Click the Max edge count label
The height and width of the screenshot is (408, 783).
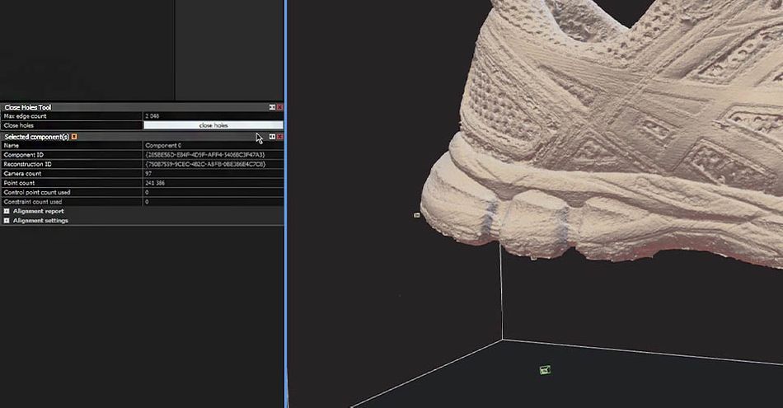(25, 116)
